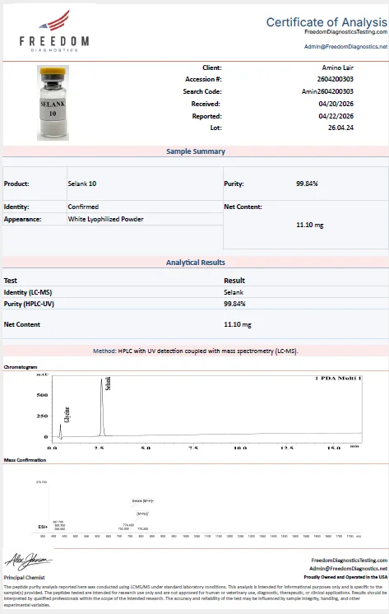Screen dimensions: 389x614
Task: Click Admin@FreedomDiagnostics.net email in footer
Action: click(349, 568)
